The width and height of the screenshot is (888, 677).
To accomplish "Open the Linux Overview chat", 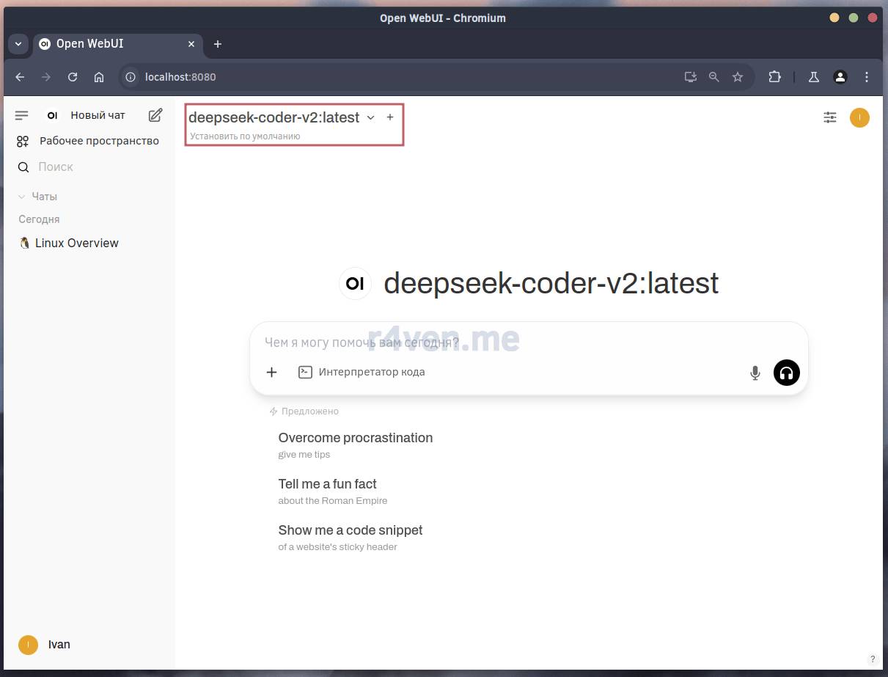I will click(76, 243).
